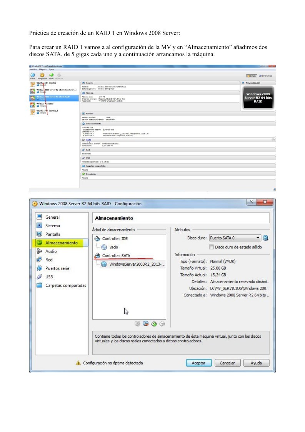305x432 pixels.
Task: Click the VM preview thumbnail
Action: coord(258,98)
